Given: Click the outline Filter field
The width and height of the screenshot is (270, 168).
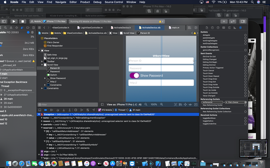Looking at the screenshot, I should click(x=68, y=105).
